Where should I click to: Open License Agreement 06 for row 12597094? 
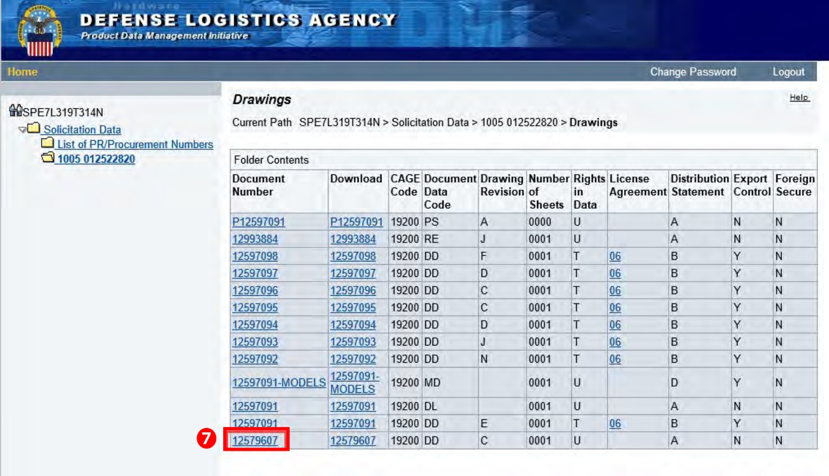[615, 325]
